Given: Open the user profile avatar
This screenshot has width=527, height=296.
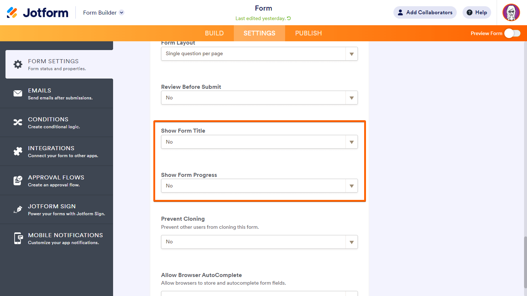Looking at the screenshot, I should (511, 12).
